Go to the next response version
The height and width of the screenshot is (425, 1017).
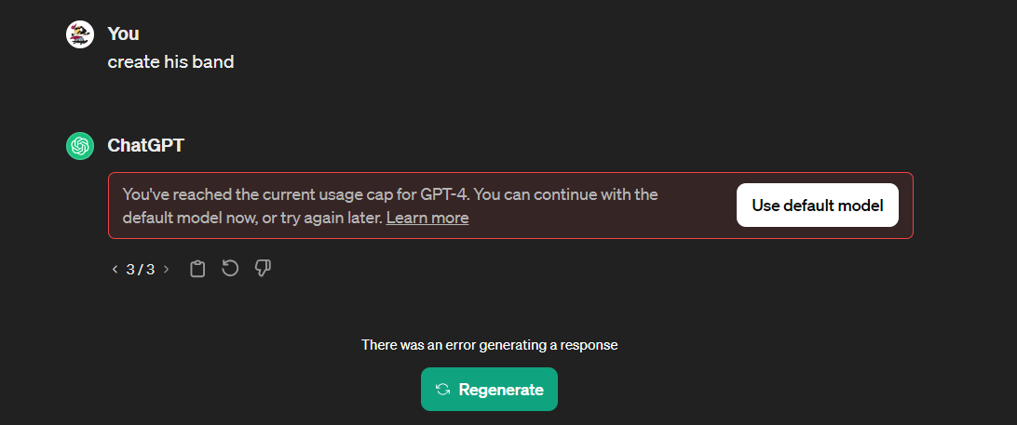(x=166, y=270)
